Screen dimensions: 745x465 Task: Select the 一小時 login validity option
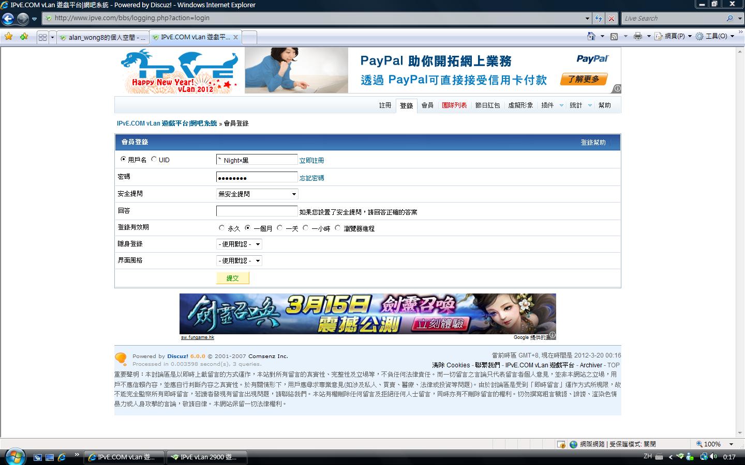pyautogui.click(x=306, y=228)
